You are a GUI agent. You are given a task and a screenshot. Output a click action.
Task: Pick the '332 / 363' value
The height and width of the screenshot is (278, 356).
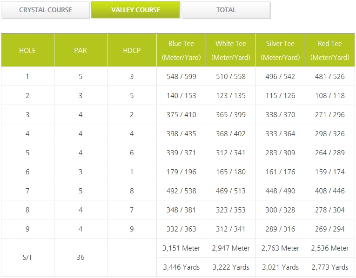pyautogui.click(x=181, y=229)
